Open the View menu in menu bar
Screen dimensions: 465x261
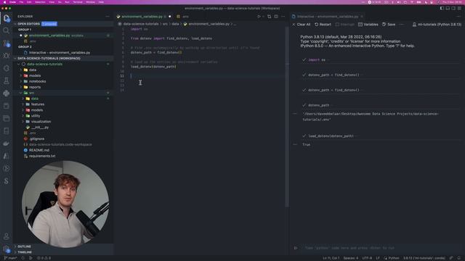coord(52,2)
